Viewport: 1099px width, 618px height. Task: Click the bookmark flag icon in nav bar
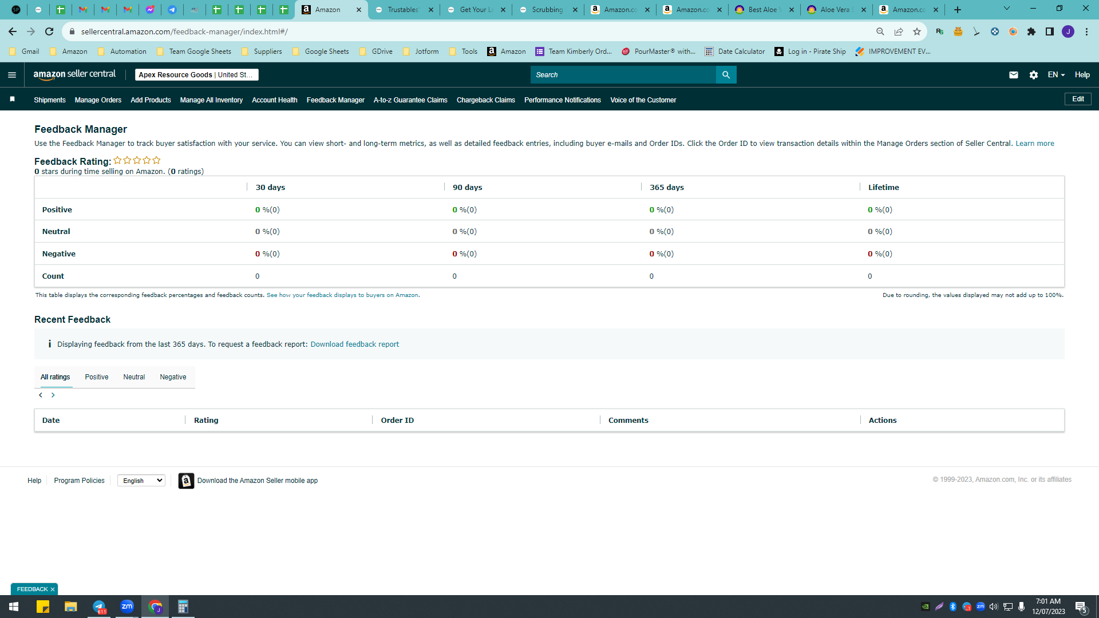[12, 100]
